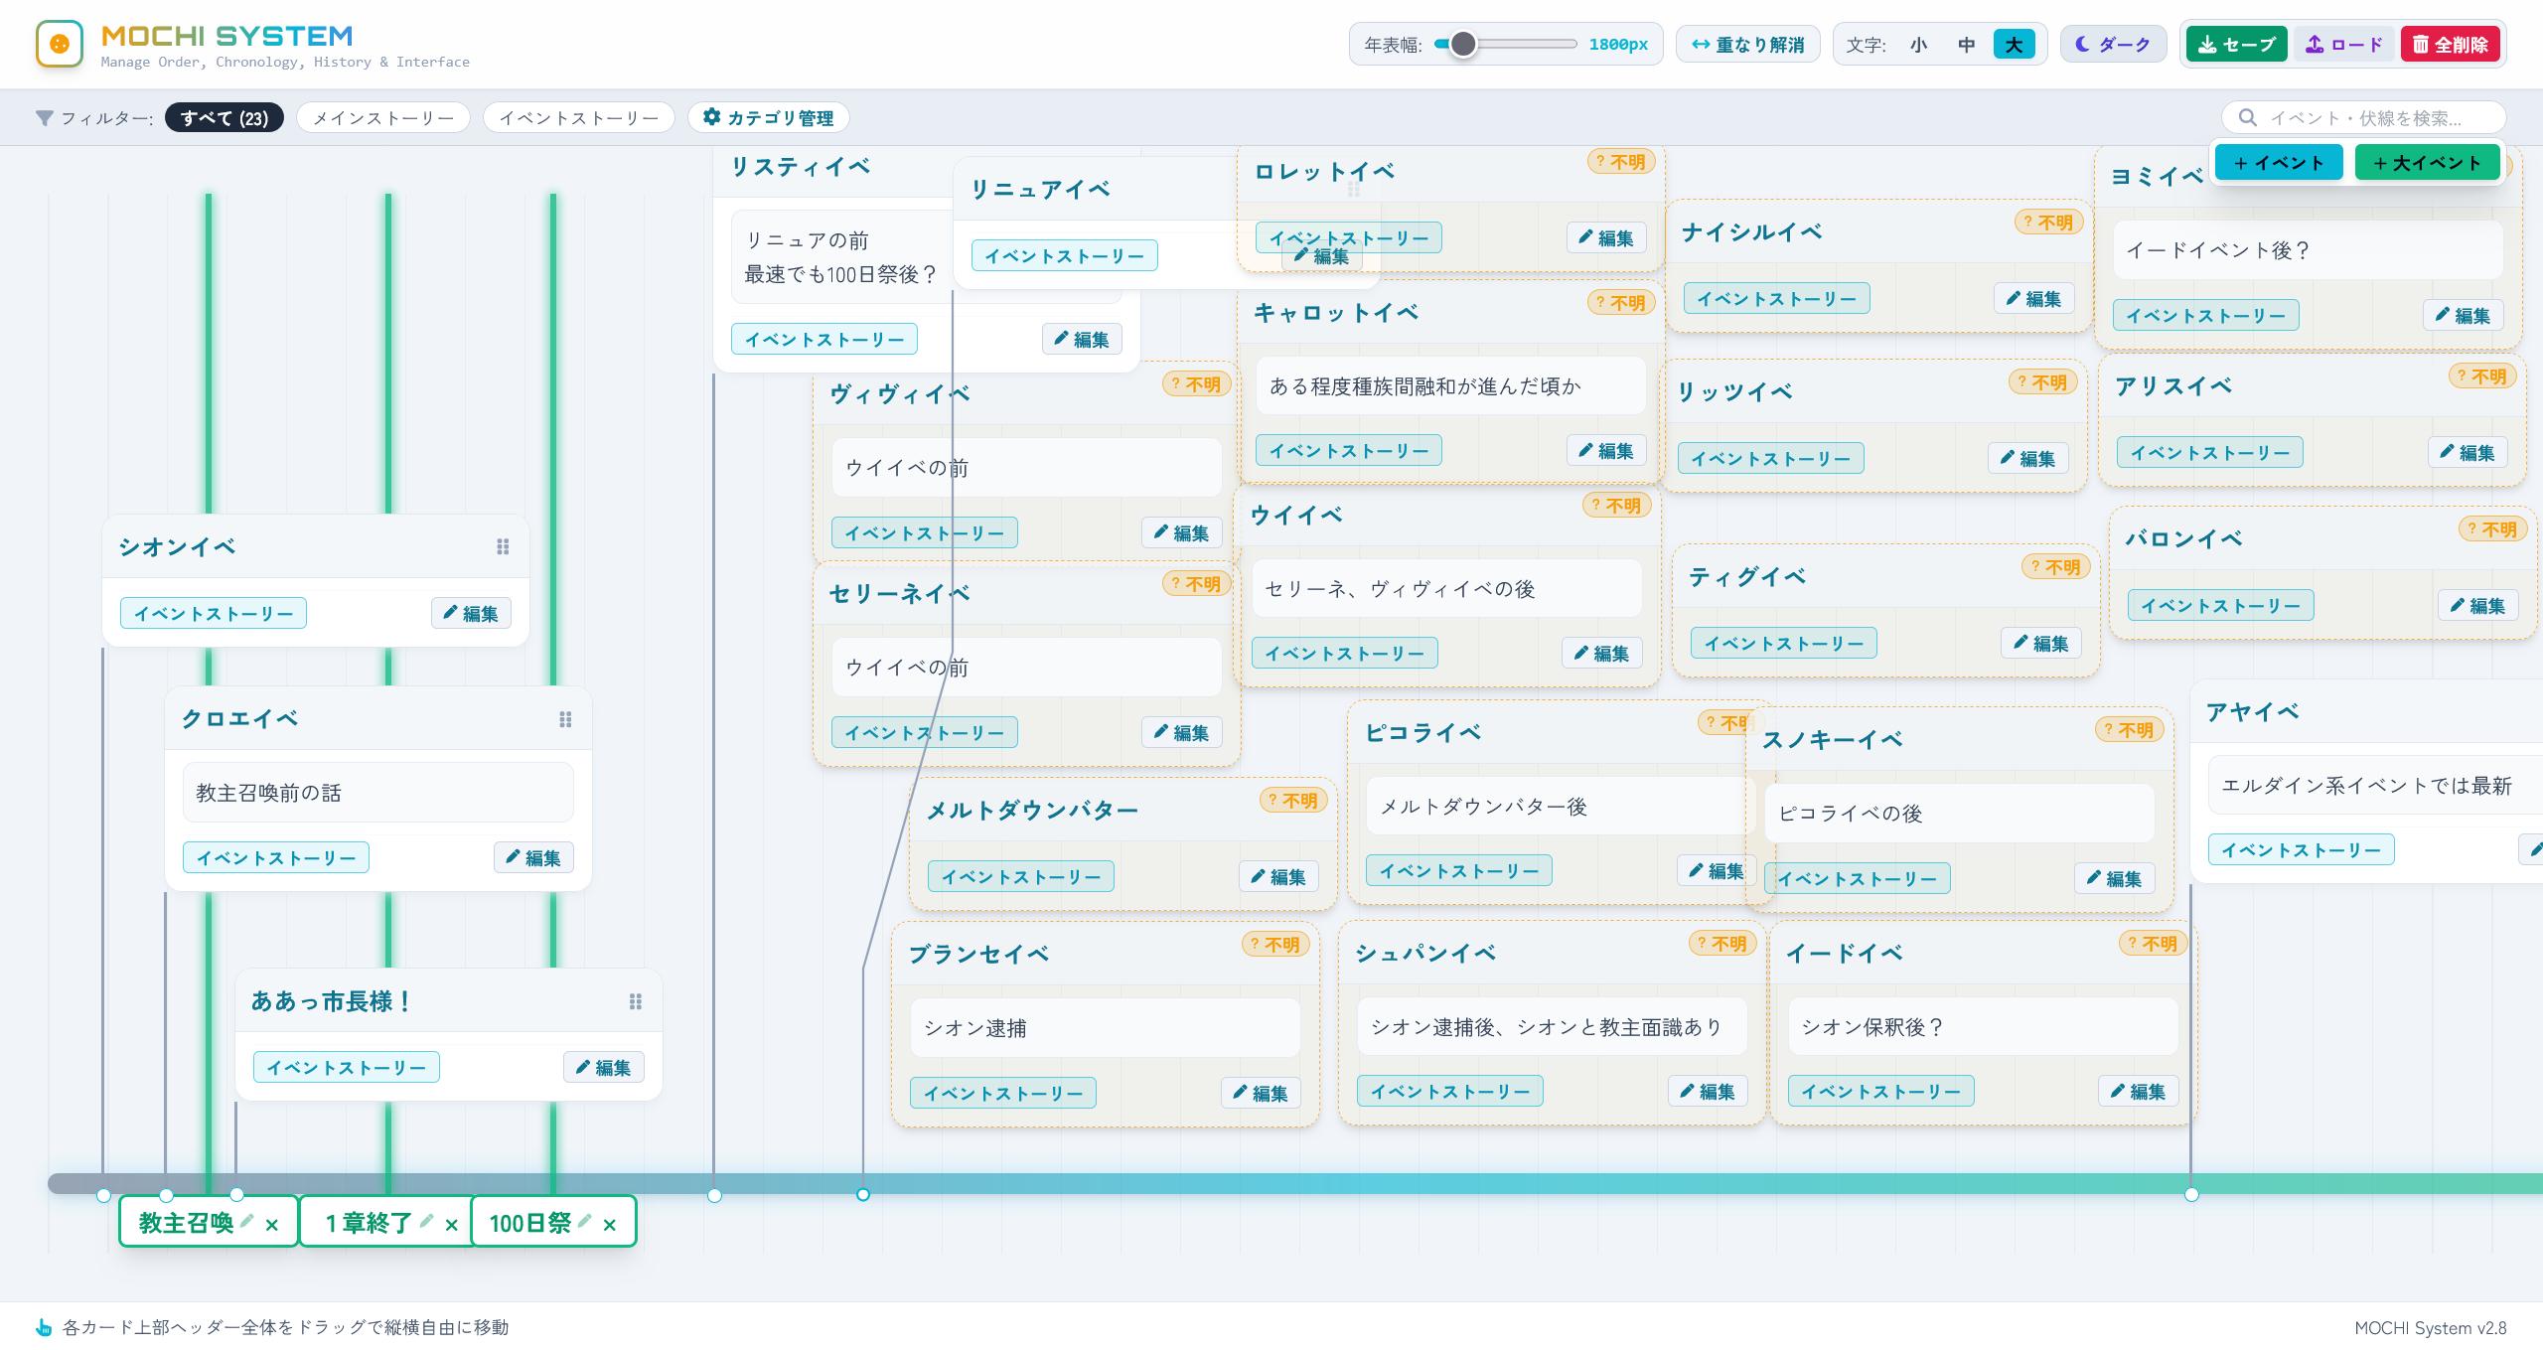This screenshot has height=1350, width=2543.
Task: Click note 教主召喚前の話 on クロエイベ
Action: click(377, 792)
